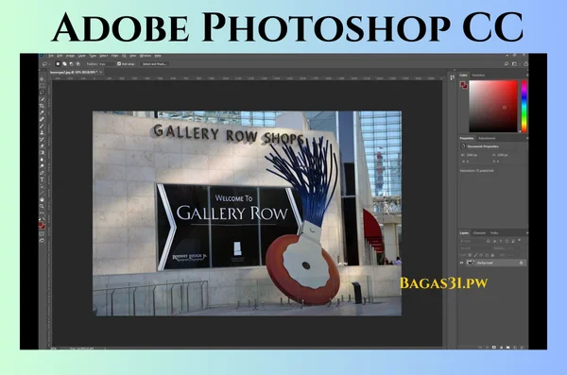Select the Rectangular Marquee tool

pos(42,86)
